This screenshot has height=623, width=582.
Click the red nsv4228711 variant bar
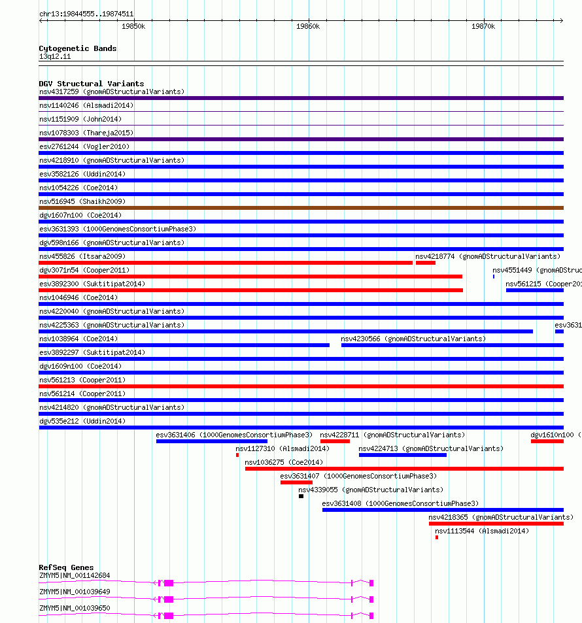[335, 441]
